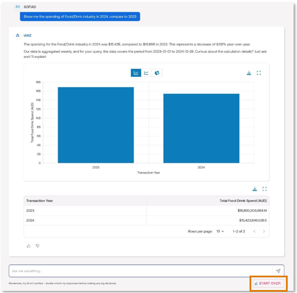
Task: Click the SOFIAD user avatar
Action: pos(17,7)
